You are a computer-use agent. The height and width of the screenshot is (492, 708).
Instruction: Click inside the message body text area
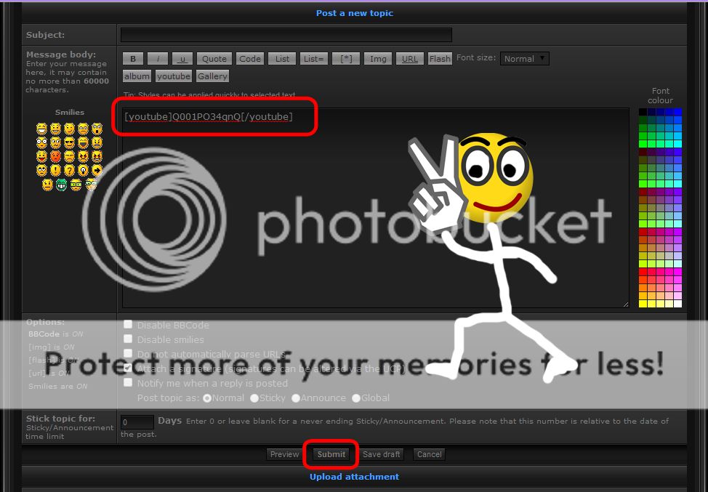pos(376,208)
